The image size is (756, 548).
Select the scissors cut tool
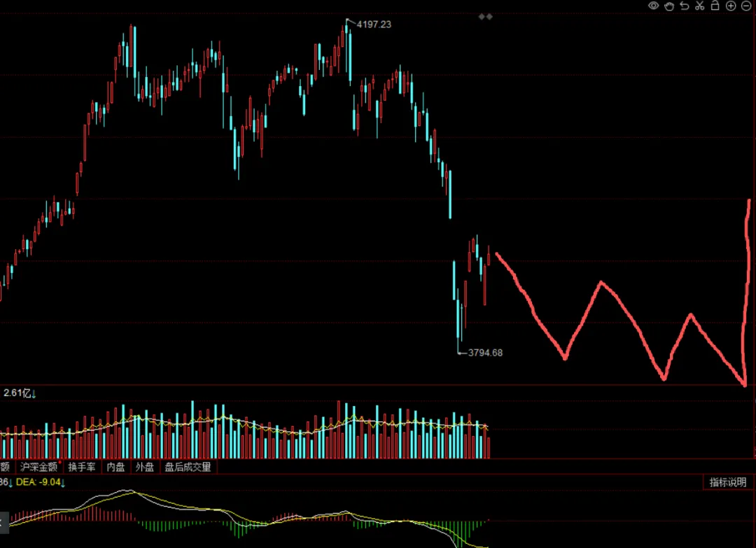click(x=699, y=6)
